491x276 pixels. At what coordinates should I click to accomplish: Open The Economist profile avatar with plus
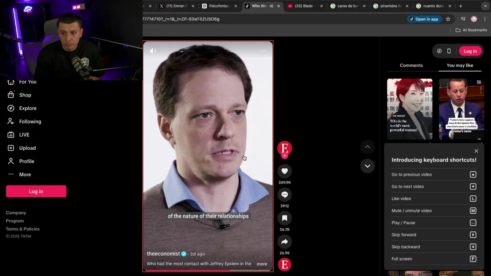285,149
